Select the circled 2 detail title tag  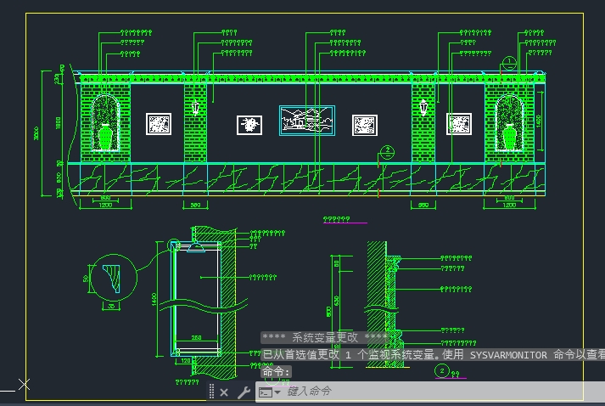tap(442, 371)
